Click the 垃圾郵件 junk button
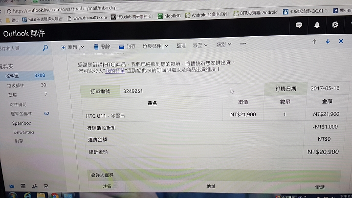This screenshot has width=352, height=198. (152, 46)
